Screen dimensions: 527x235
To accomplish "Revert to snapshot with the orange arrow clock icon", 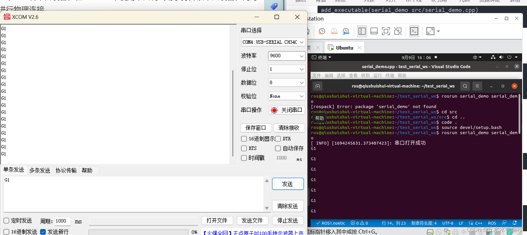I will coord(334,31).
